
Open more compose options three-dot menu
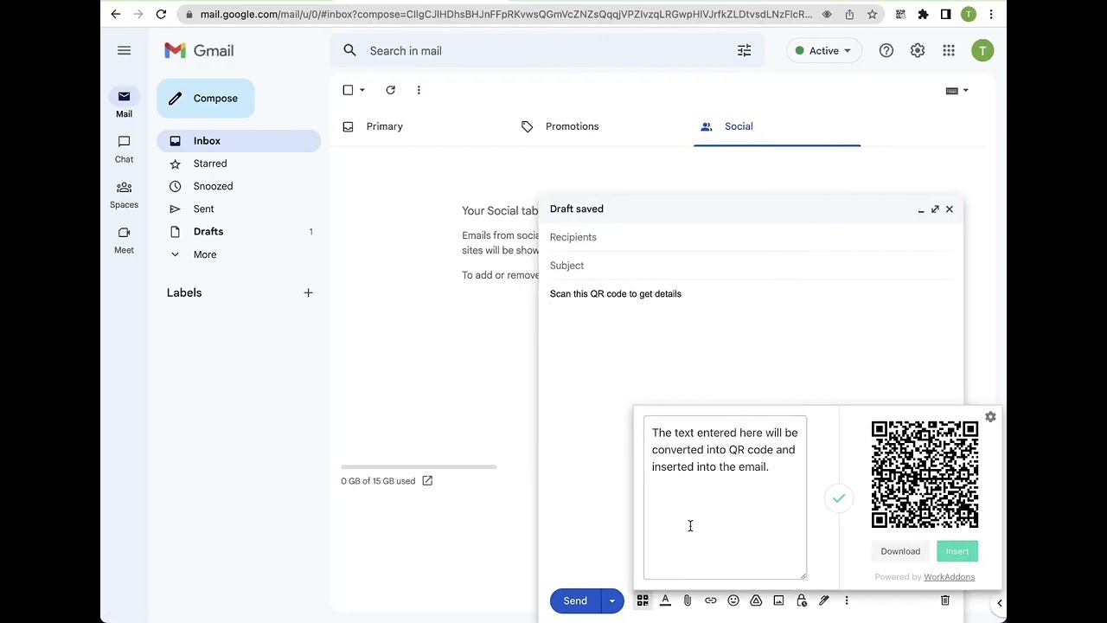pyautogui.click(x=847, y=601)
